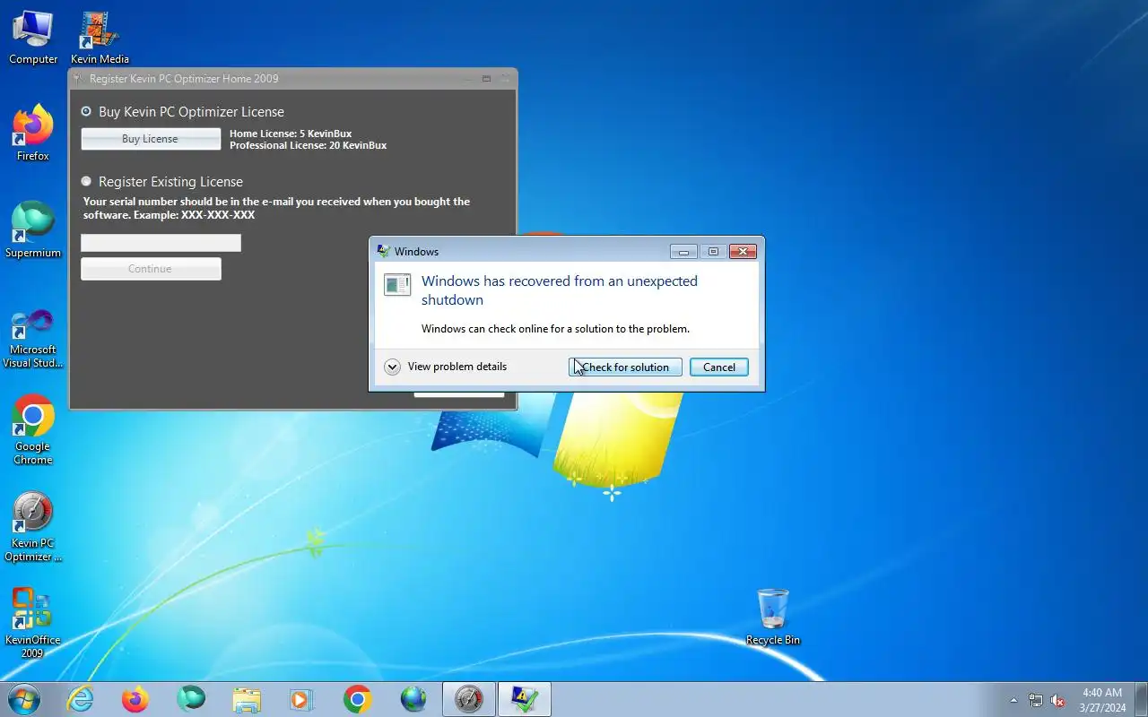
Task: Launch Internet Explorer from the taskbar
Action: click(80, 699)
